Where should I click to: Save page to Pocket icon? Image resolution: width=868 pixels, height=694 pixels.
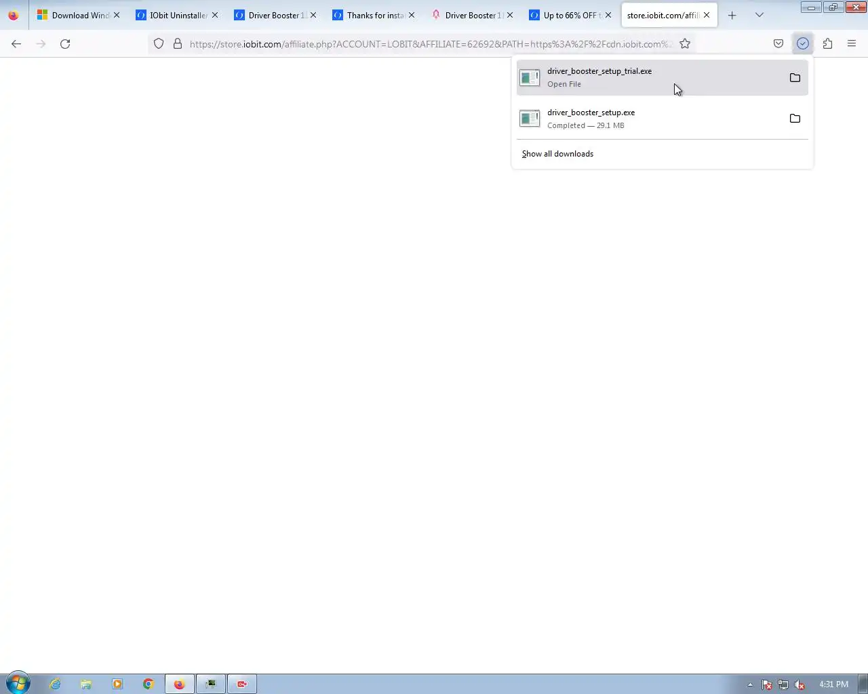point(778,44)
